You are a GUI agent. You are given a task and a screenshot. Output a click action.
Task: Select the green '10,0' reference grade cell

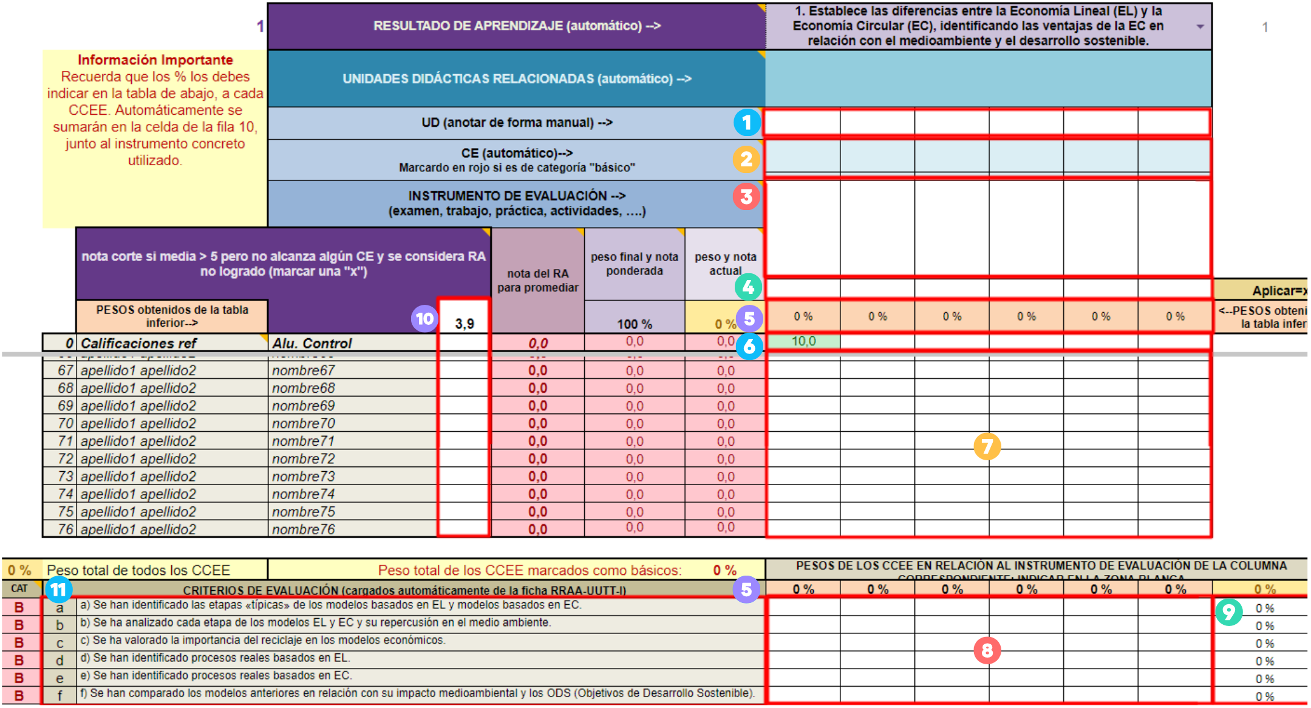coord(803,341)
